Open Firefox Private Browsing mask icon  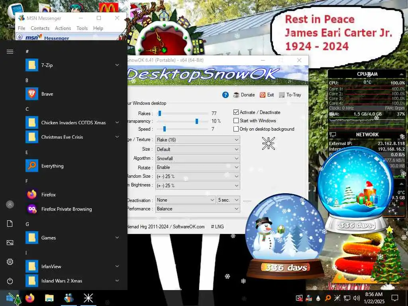pyautogui.click(x=32, y=209)
